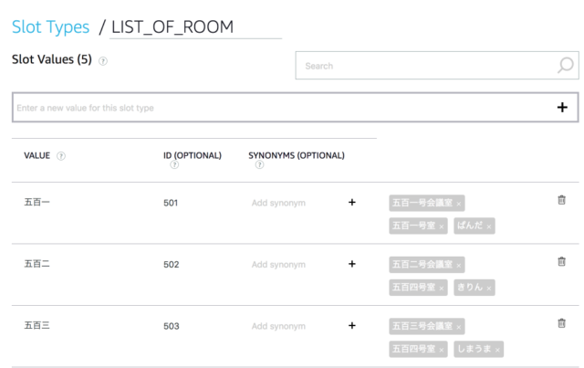
Task: Show help under ID (OPTIONAL) header
Action: 174,164
